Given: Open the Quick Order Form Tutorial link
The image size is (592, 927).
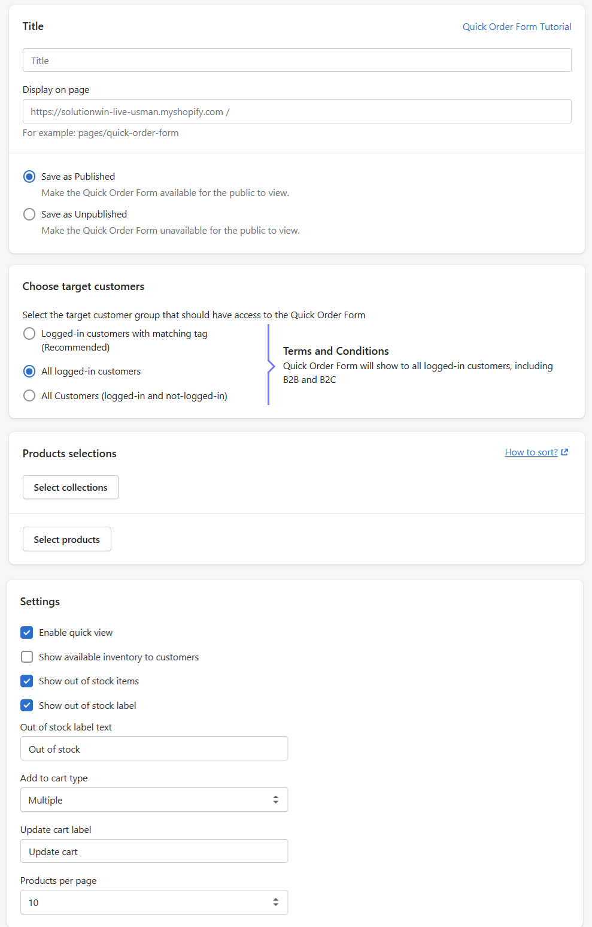Looking at the screenshot, I should [517, 27].
